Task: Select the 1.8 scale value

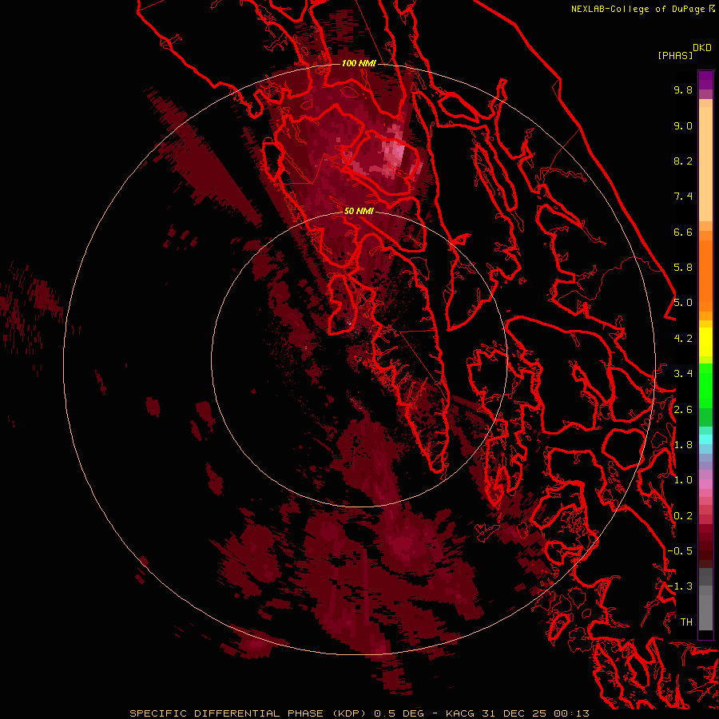Action: click(683, 445)
